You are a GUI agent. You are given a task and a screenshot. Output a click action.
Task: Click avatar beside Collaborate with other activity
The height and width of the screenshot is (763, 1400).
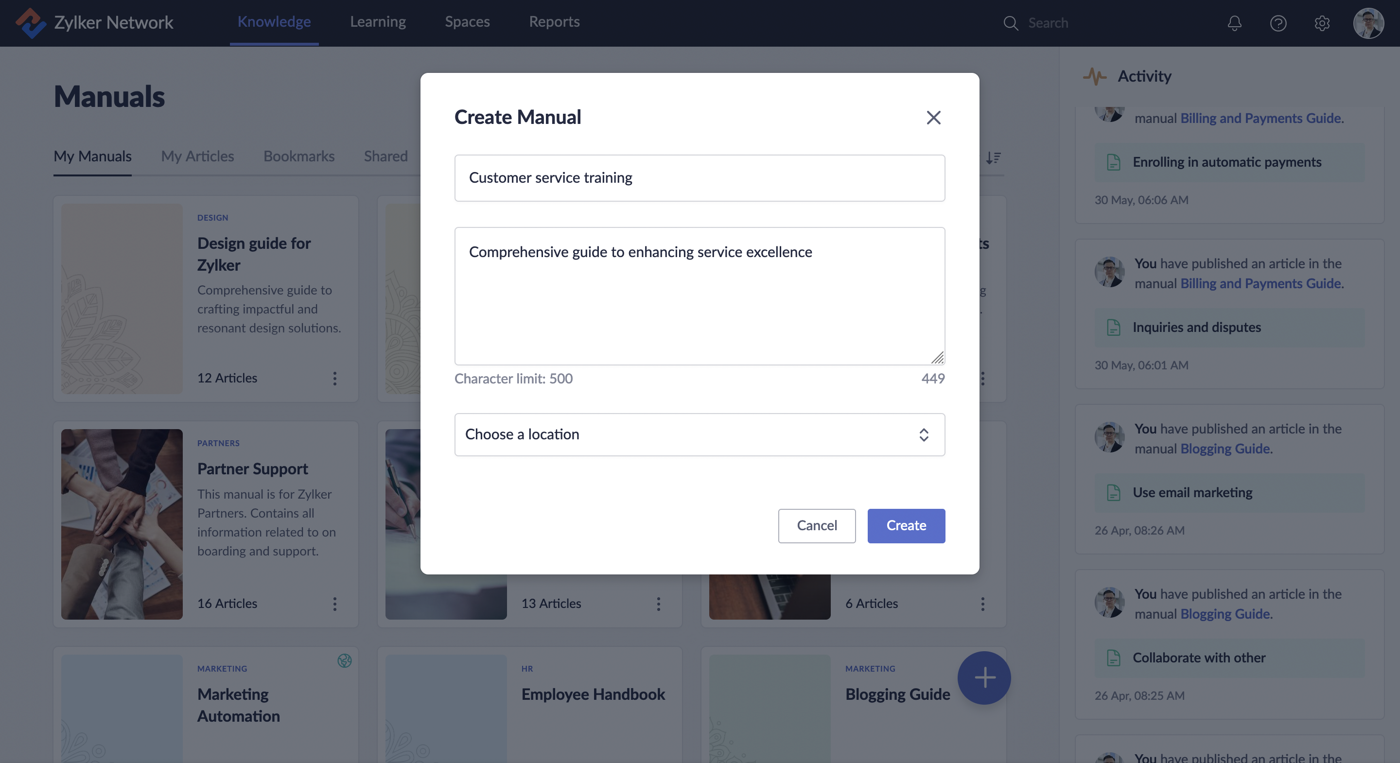point(1109,602)
